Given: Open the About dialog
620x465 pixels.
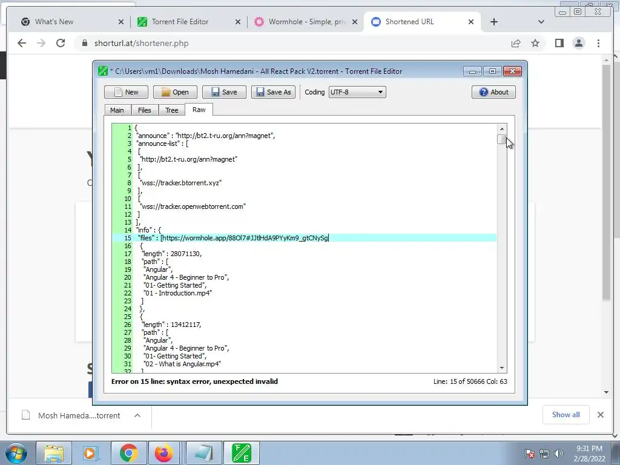Looking at the screenshot, I should click(x=493, y=92).
